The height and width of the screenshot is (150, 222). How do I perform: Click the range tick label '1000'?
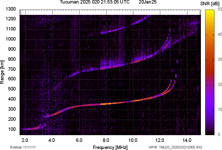click(11, 39)
